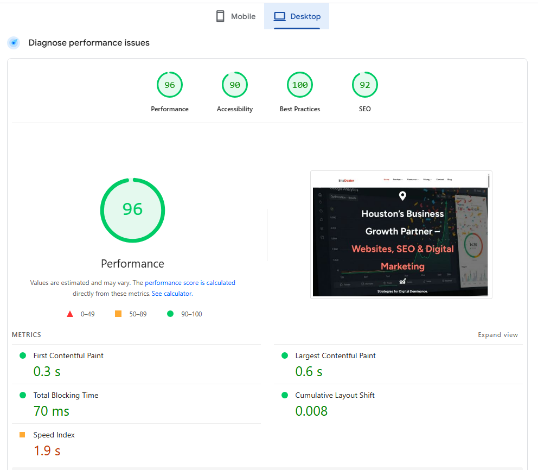The width and height of the screenshot is (538, 470).
Task: Open the 'See calculator' link
Action: [x=172, y=294]
